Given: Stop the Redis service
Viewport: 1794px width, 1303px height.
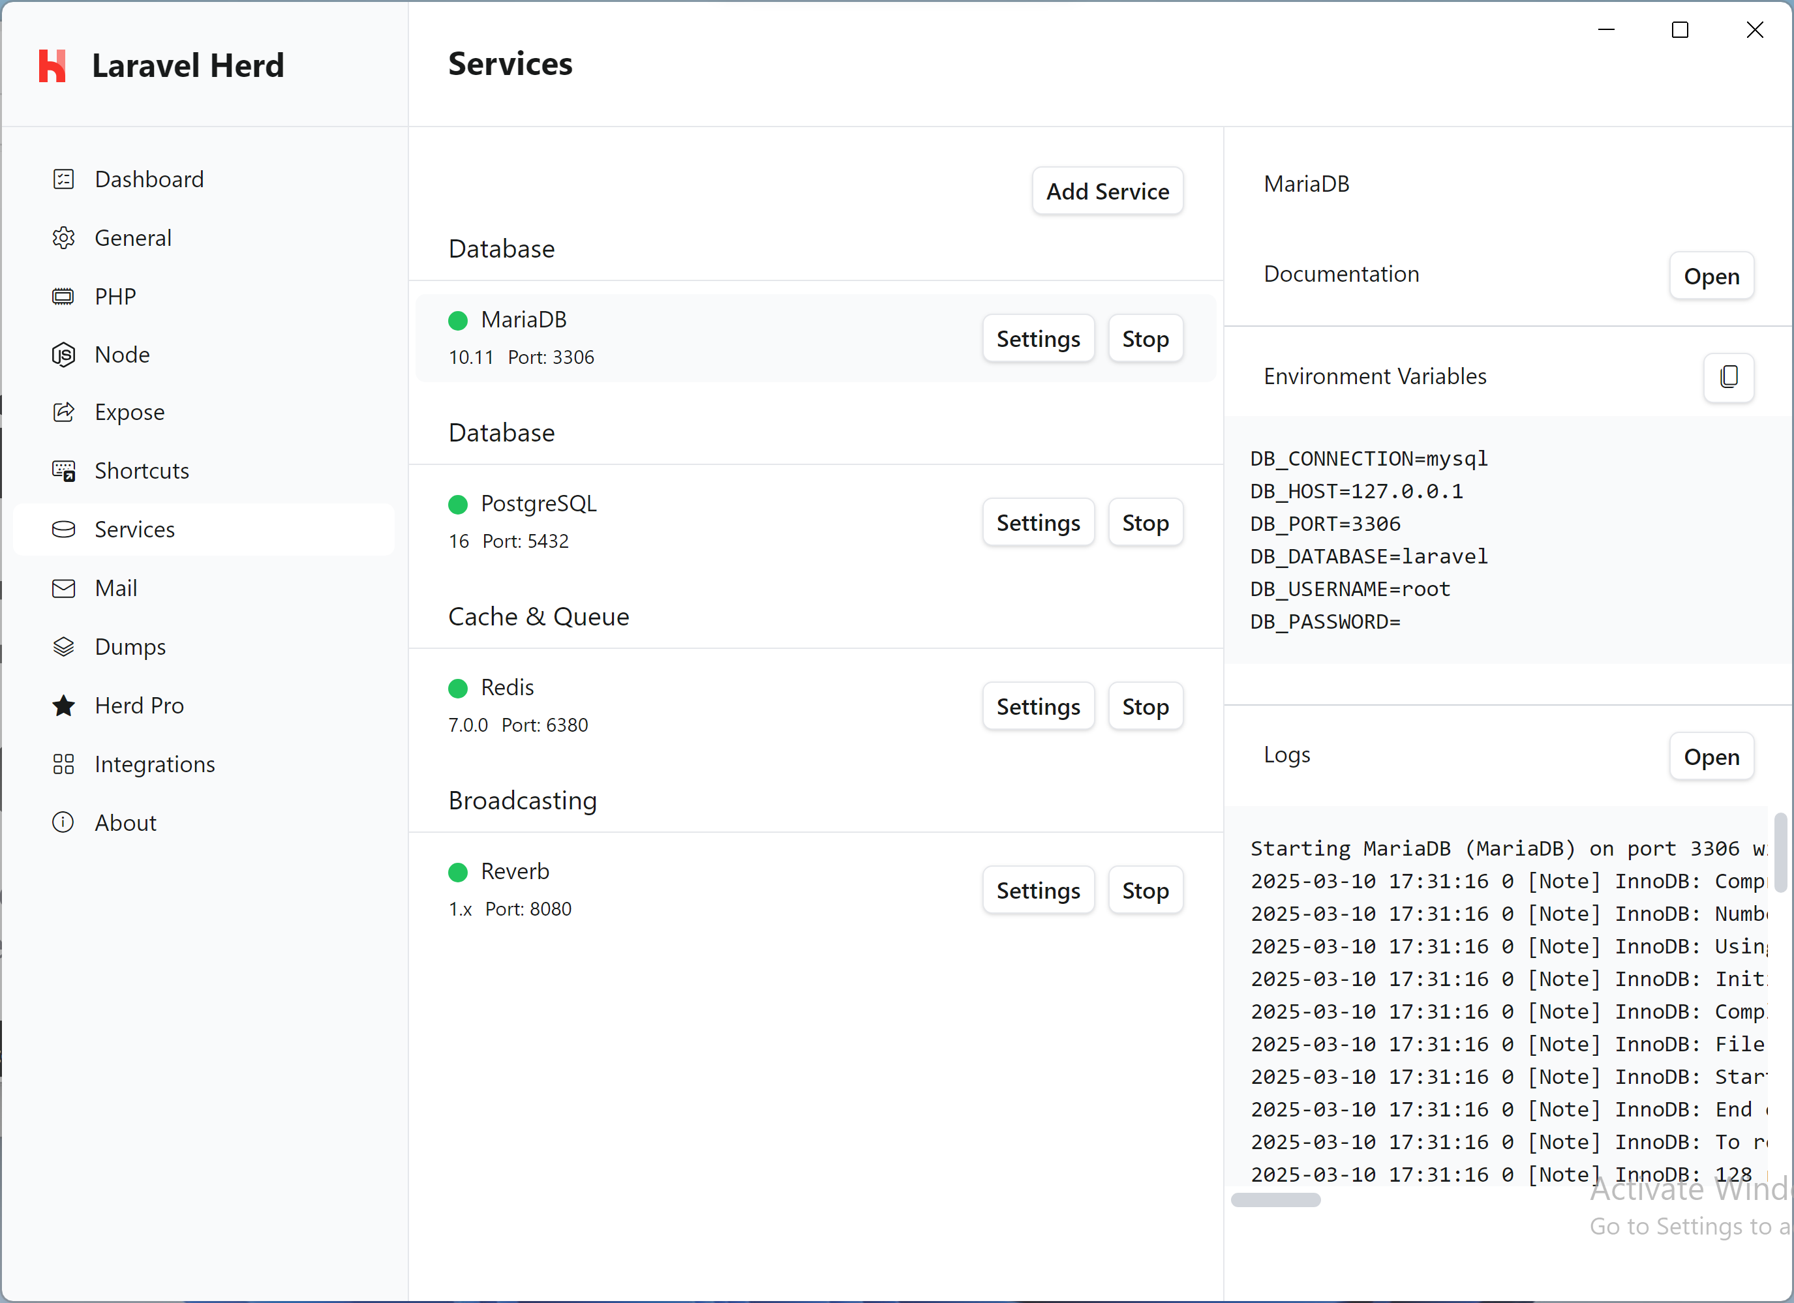Looking at the screenshot, I should click(x=1145, y=706).
